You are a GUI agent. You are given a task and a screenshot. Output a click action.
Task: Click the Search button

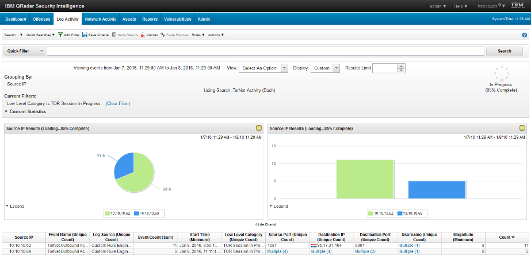504,51
